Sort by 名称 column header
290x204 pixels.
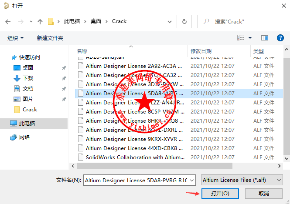click(82, 51)
